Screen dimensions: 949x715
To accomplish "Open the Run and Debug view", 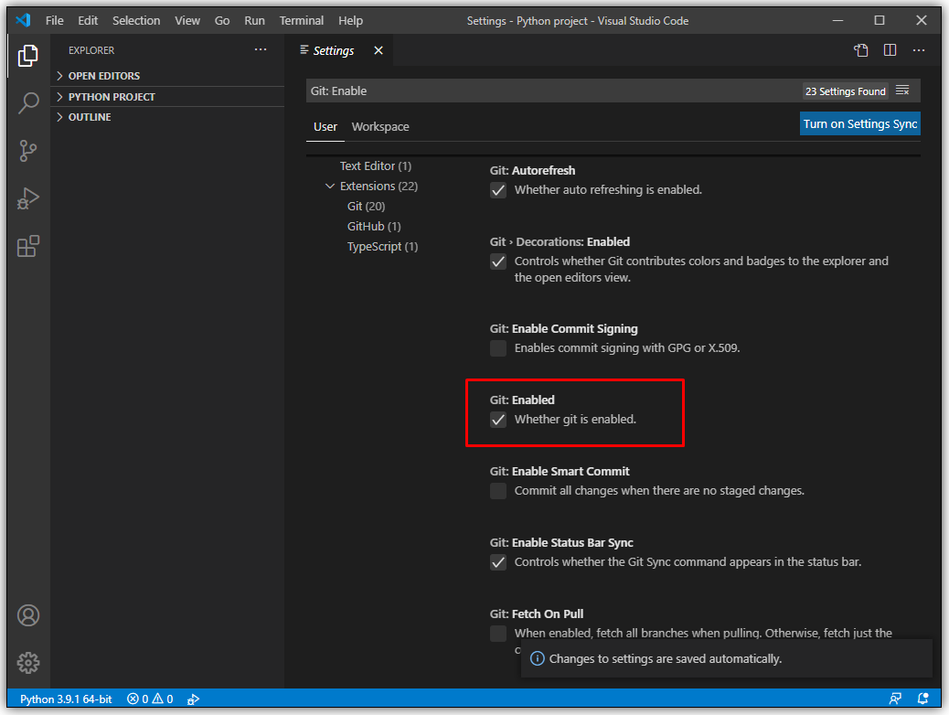I will (x=28, y=198).
